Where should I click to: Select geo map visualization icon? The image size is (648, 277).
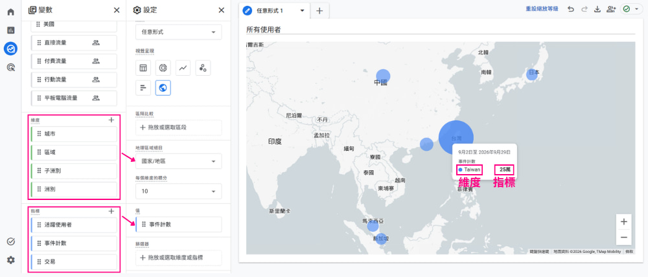pyautogui.click(x=163, y=88)
